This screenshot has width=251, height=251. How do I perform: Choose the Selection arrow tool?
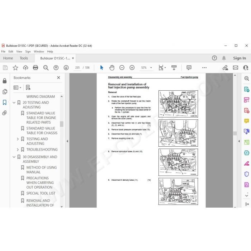coord(101,68)
